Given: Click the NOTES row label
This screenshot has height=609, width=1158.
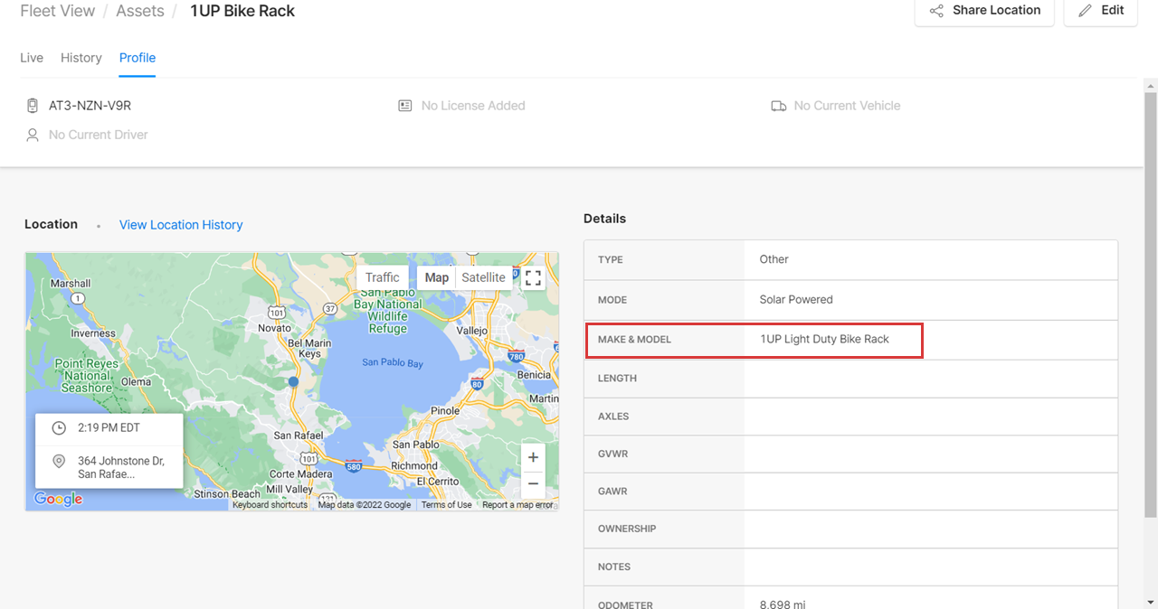Looking at the screenshot, I should [614, 567].
